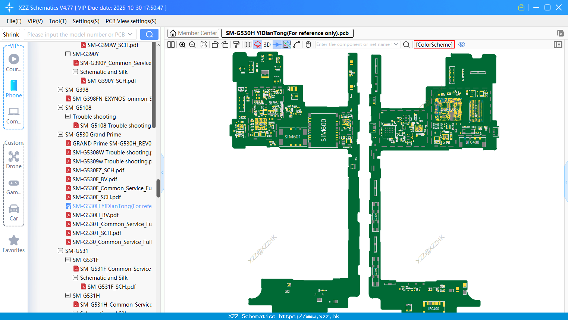Open the component or net name dropdown

396,44
